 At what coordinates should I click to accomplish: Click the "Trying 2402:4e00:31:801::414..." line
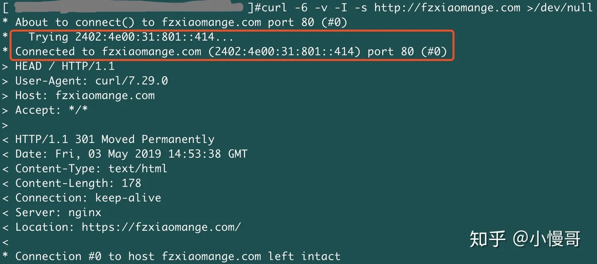point(131,37)
